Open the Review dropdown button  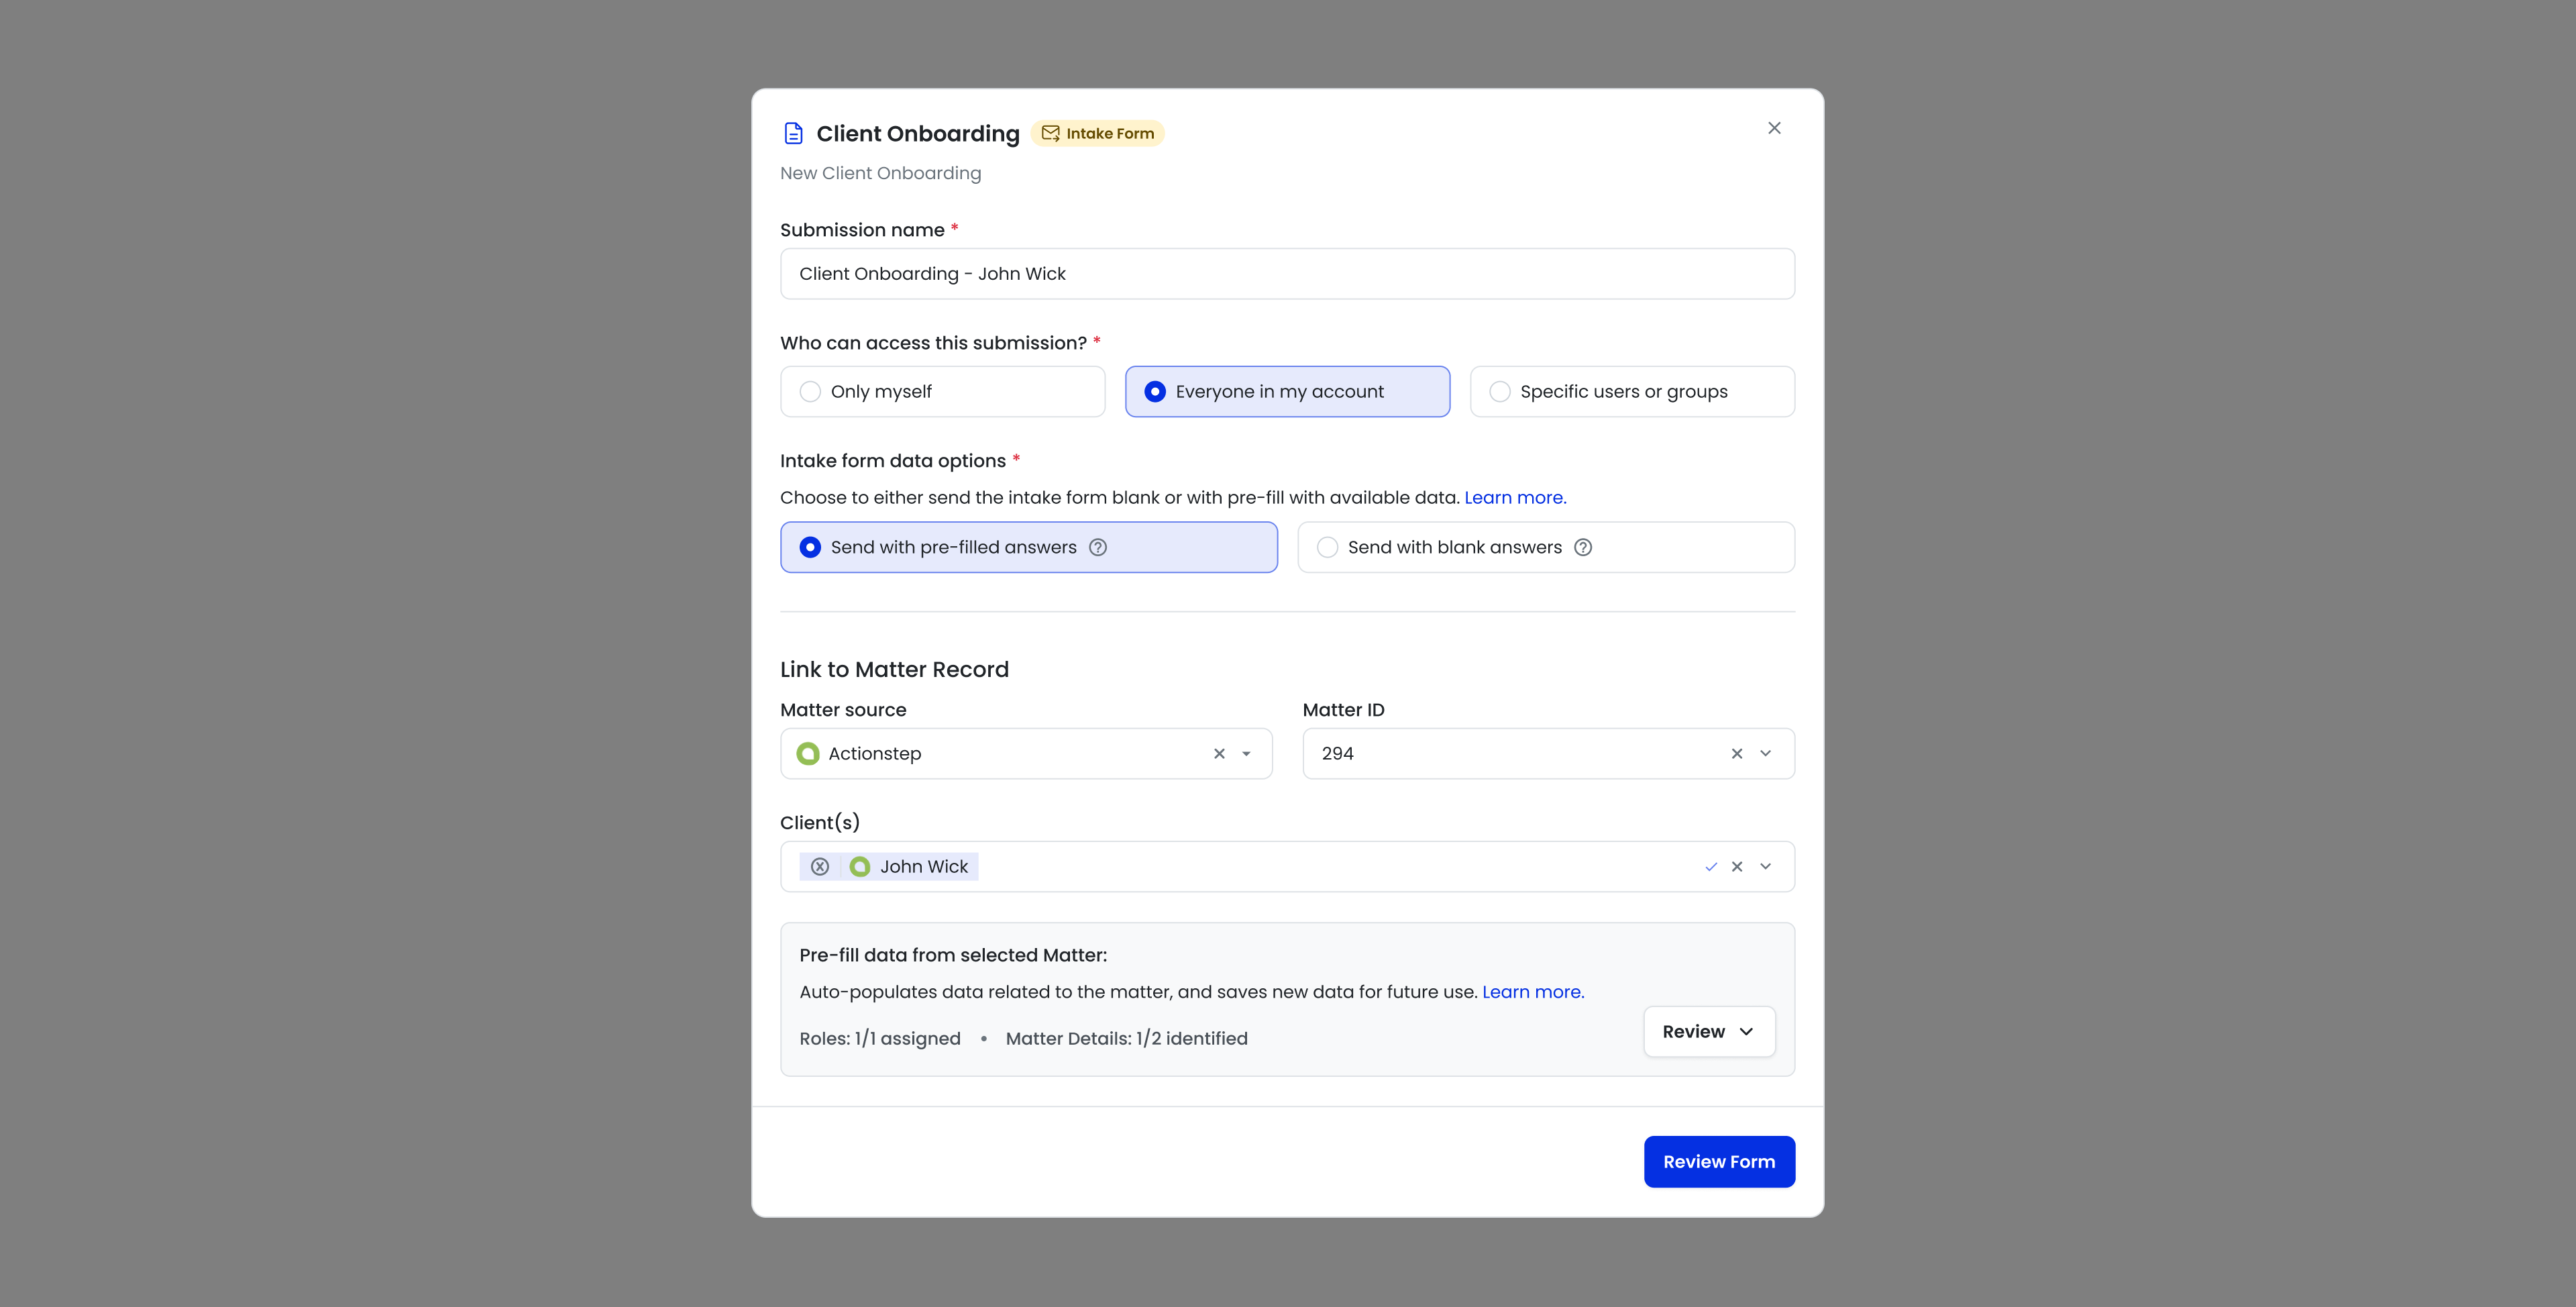click(x=1709, y=1032)
